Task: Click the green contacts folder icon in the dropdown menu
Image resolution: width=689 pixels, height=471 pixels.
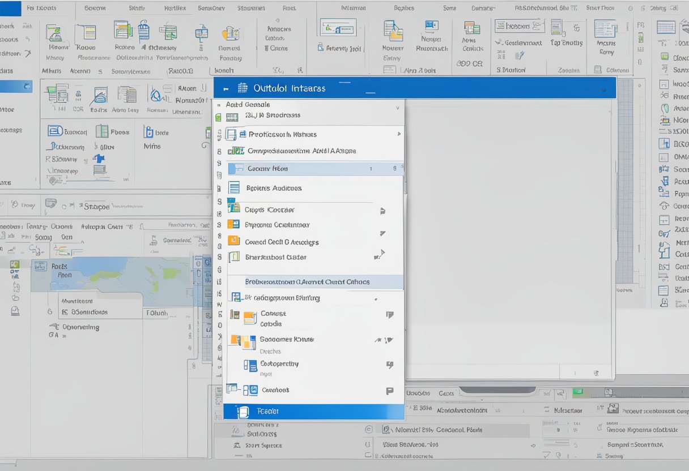Action: (x=233, y=209)
